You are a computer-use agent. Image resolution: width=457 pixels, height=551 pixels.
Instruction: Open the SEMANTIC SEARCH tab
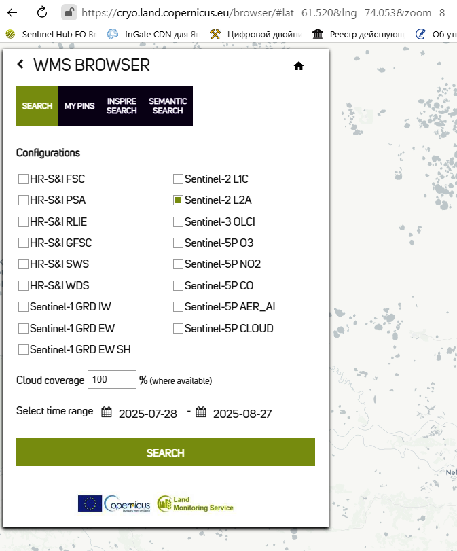click(168, 106)
